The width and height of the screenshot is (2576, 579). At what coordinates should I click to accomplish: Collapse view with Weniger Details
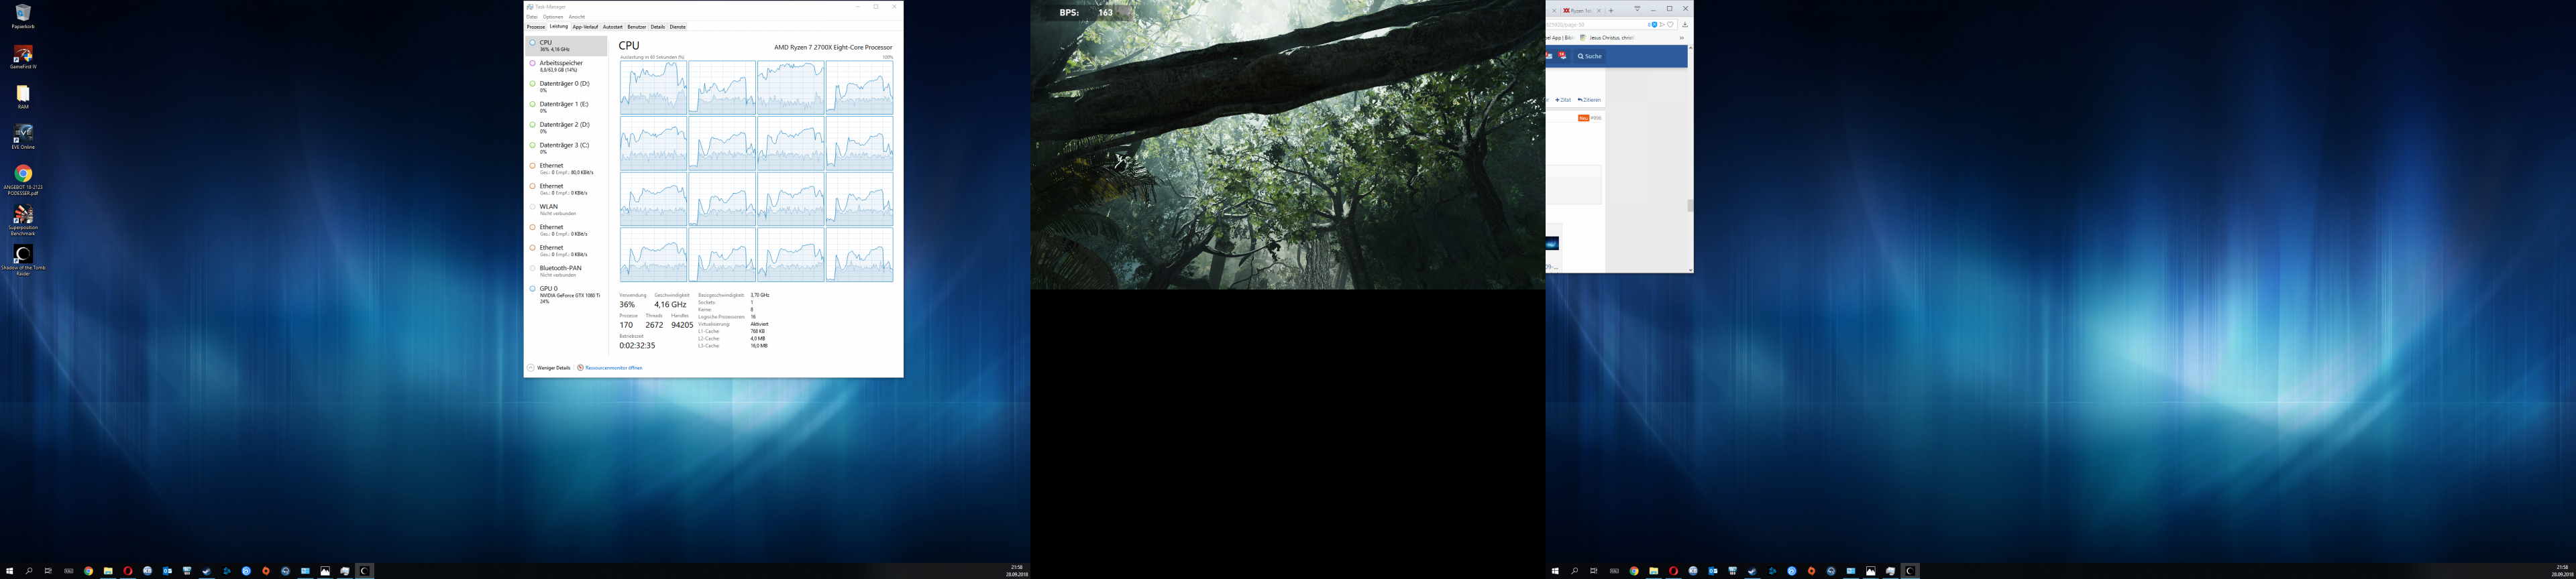click(x=549, y=367)
